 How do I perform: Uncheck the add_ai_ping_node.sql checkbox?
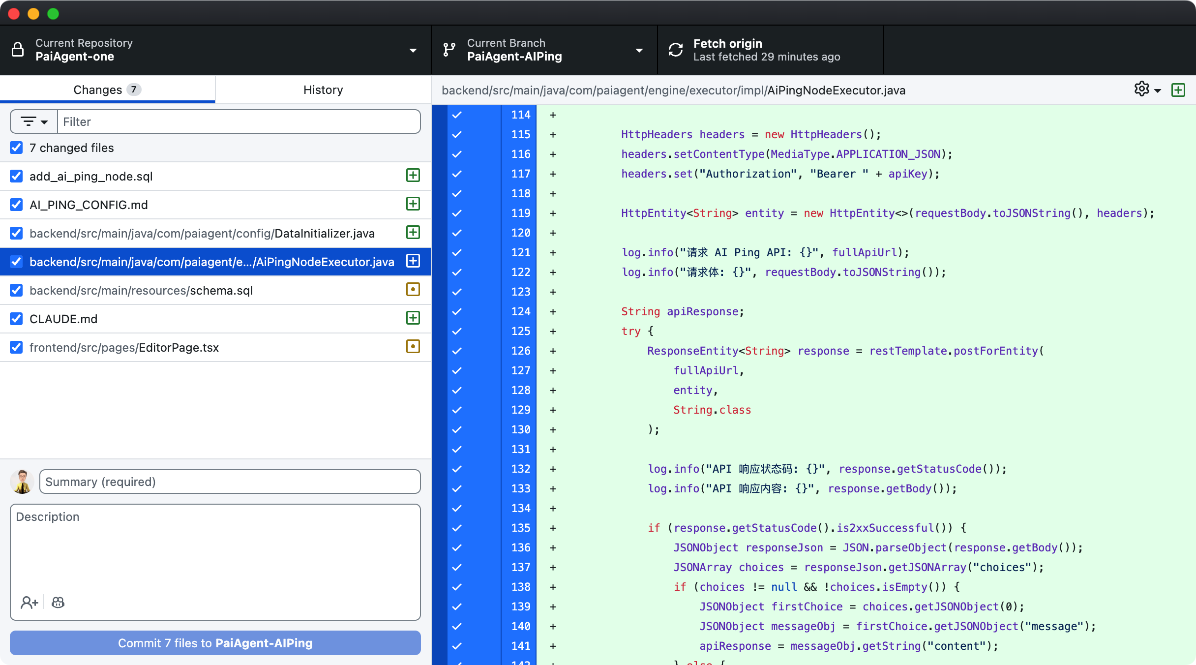pyautogui.click(x=16, y=176)
